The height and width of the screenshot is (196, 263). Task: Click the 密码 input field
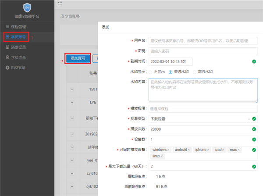point(199,51)
